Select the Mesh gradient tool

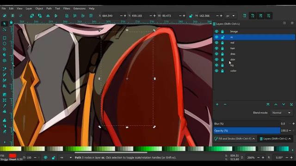pos(4,100)
